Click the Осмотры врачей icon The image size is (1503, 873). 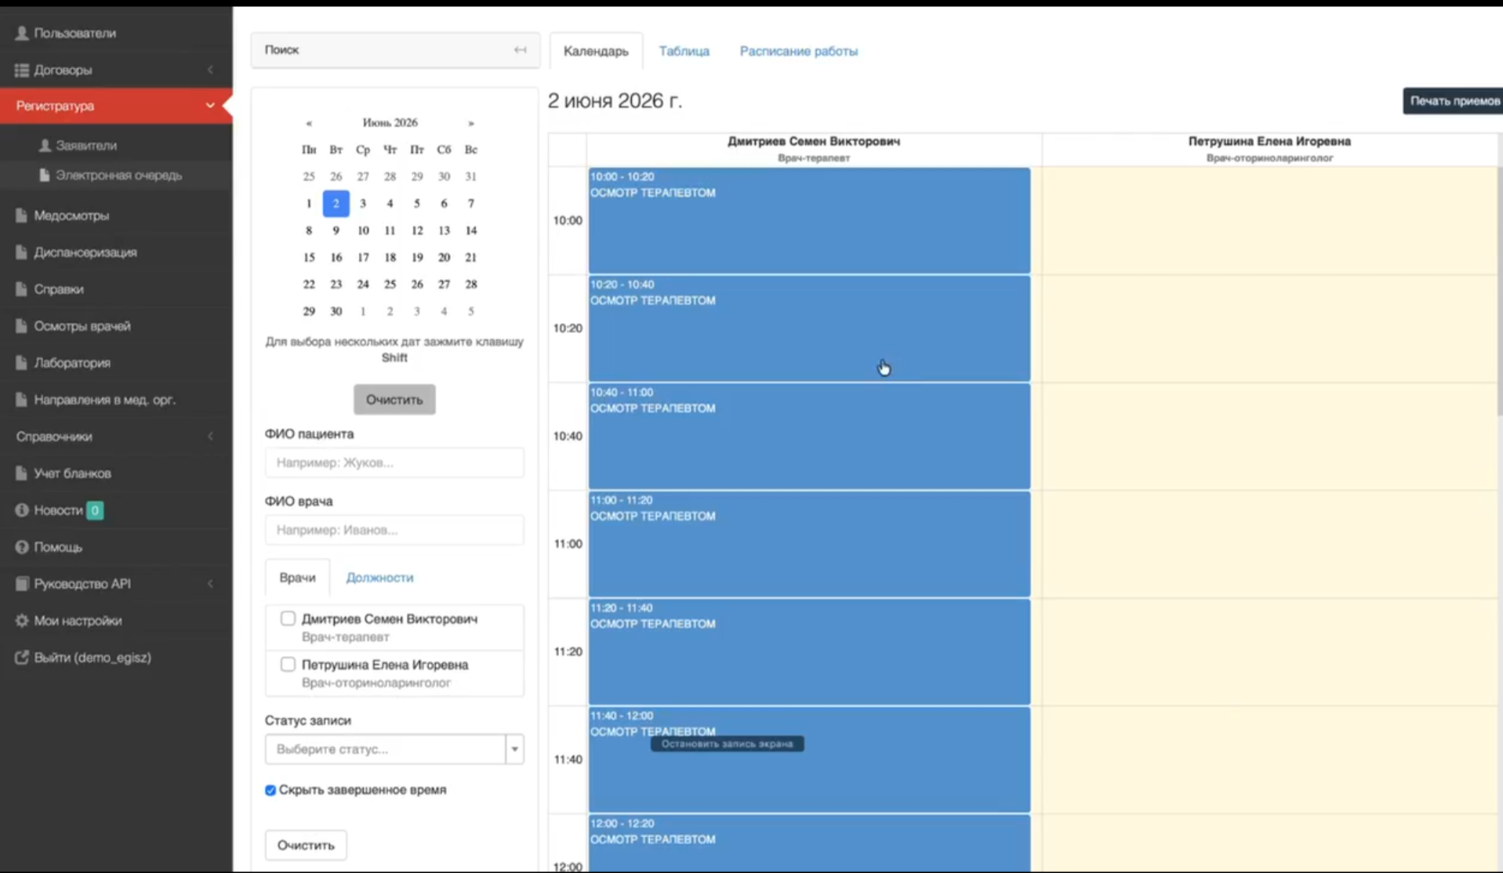pyautogui.click(x=21, y=325)
